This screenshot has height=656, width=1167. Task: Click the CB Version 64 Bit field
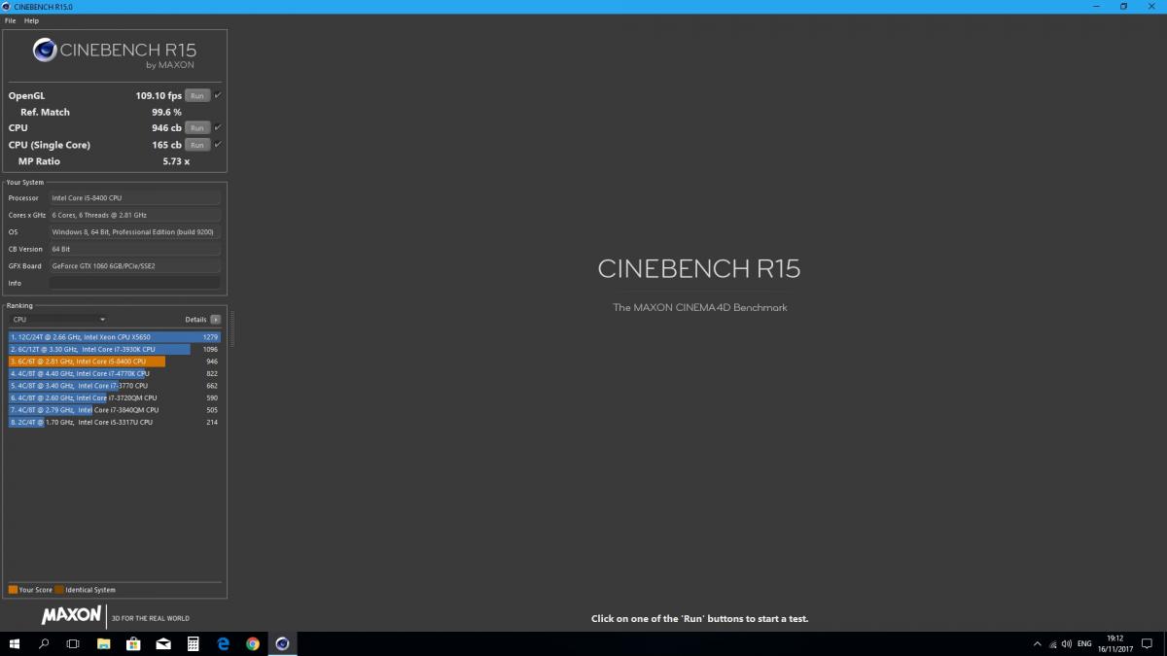tap(134, 249)
